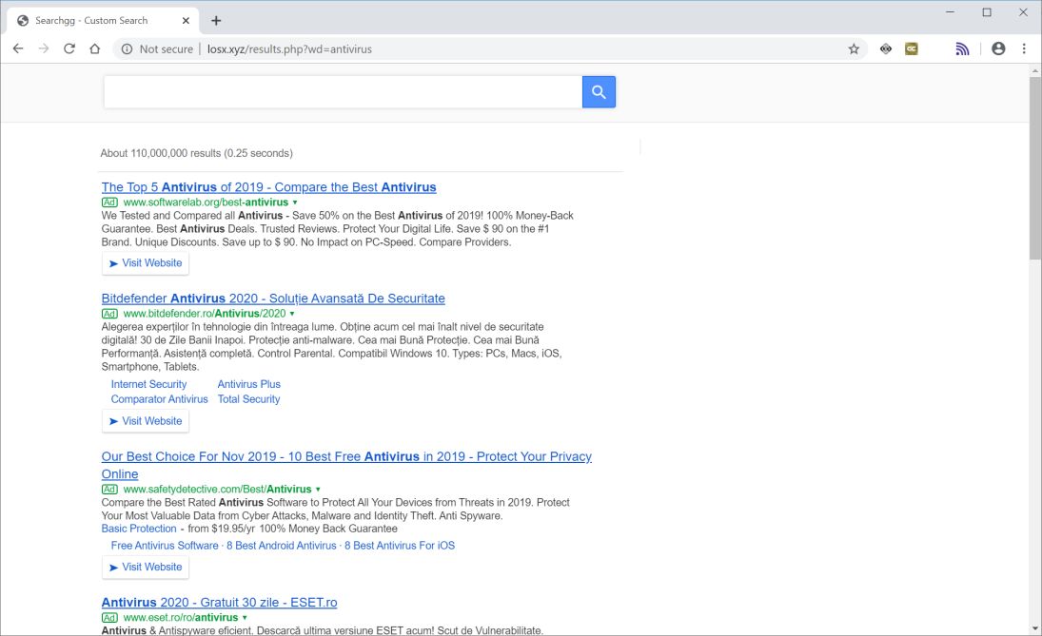Expand the safetydetective.com ad dropdown arrow
Image resolution: width=1042 pixels, height=636 pixels.
318,490
